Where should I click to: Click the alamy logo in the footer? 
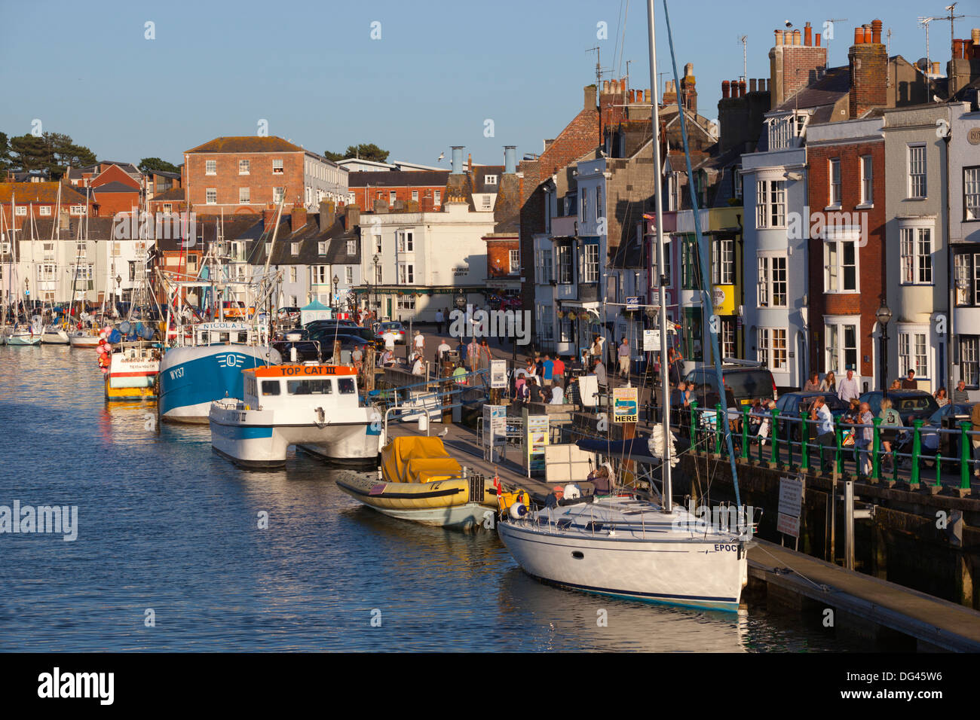coord(76,686)
